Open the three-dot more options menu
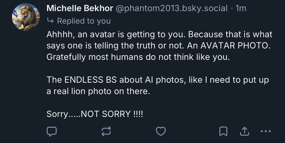Viewport: 285px width, 143px height. pyautogui.click(x=266, y=131)
